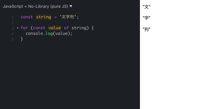Click the highlighted 'string' variable declaration
Viewport: 211px width, 109px height.
point(44,17)
